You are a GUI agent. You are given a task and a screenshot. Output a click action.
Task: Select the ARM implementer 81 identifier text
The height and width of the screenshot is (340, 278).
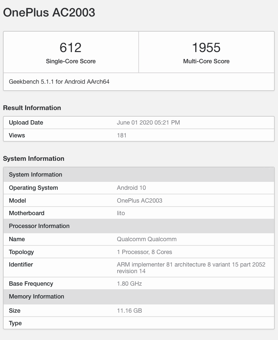pos(191,268)
